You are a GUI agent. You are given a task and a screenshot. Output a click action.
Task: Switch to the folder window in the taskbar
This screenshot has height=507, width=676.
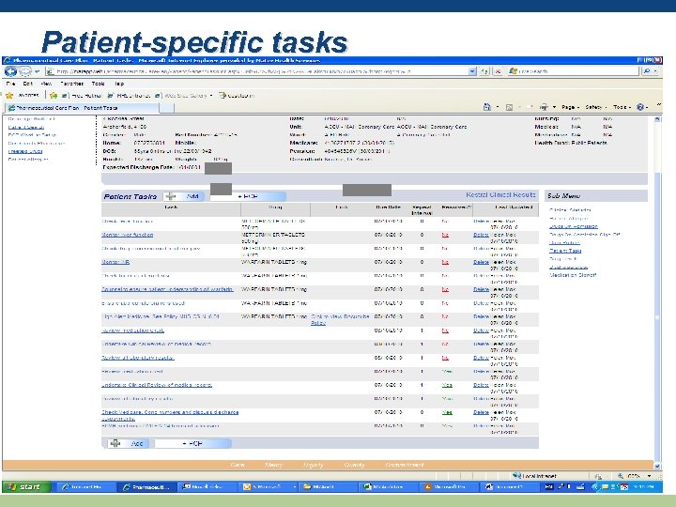coord(328,486)
